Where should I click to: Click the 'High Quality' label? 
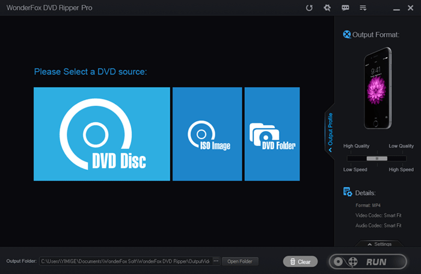coord(356,146)
